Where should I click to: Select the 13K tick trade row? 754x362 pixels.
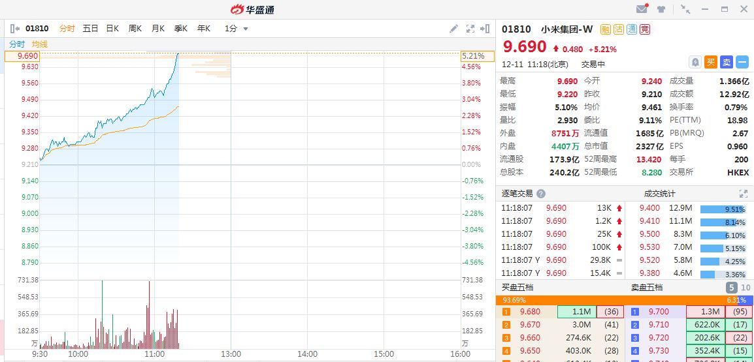pos(560,208)
